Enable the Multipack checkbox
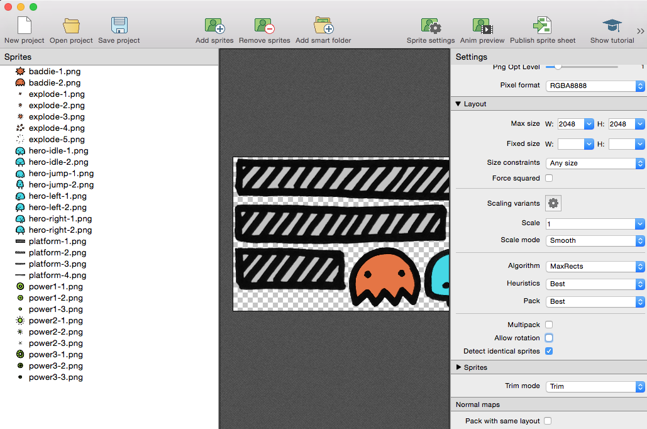 549,325
